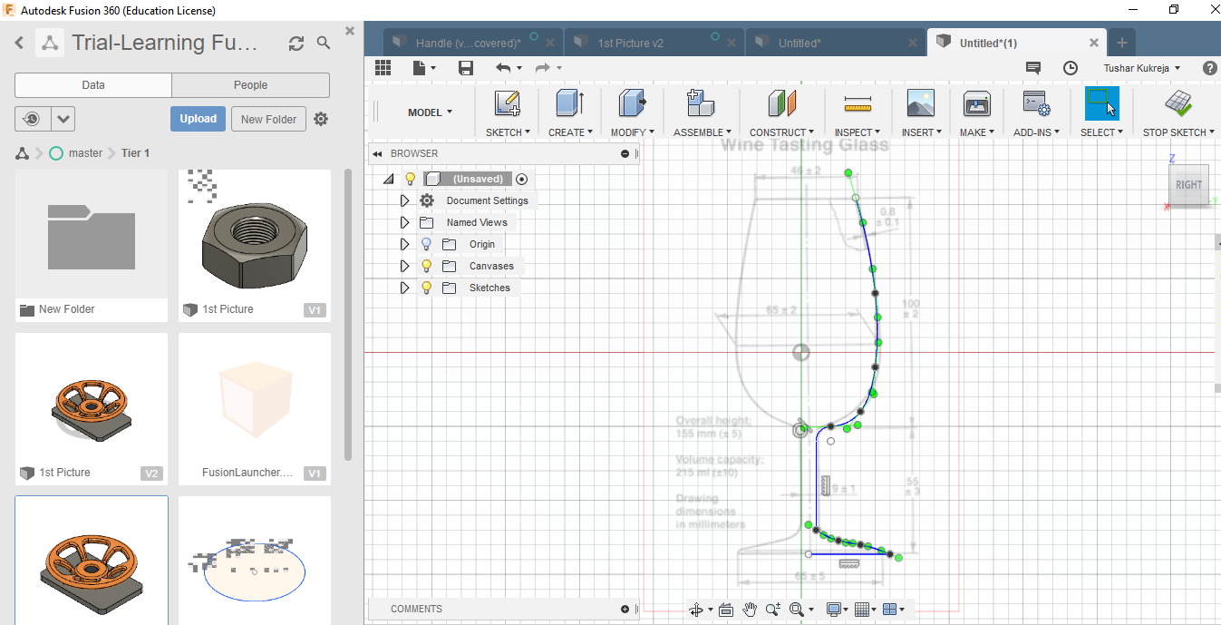The width and height of the screenshot is (1221, 625).
Task: Collapse the root Unsaved component
Action: (x=389, y=179)
